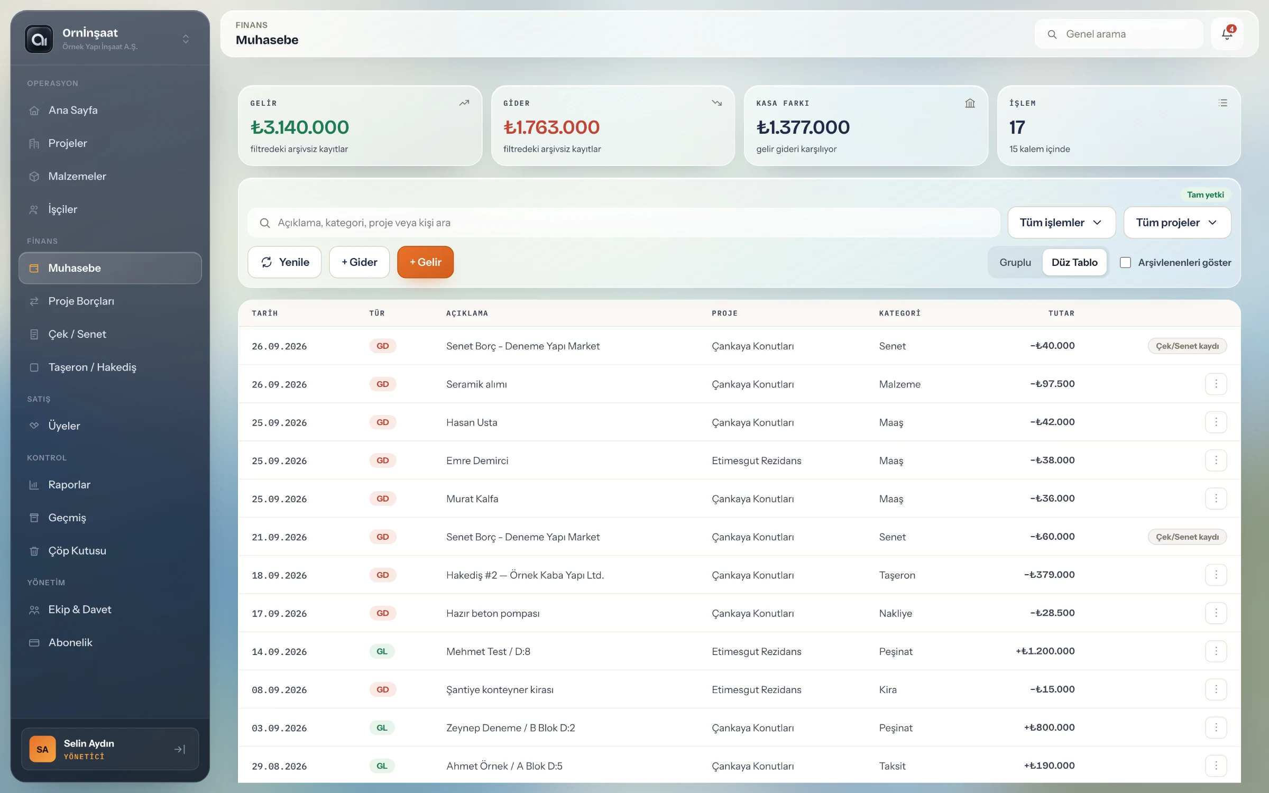Open the notifications bell icon
The height and width of the screenshot is (793, 1269).
(x=1227, y=34)
